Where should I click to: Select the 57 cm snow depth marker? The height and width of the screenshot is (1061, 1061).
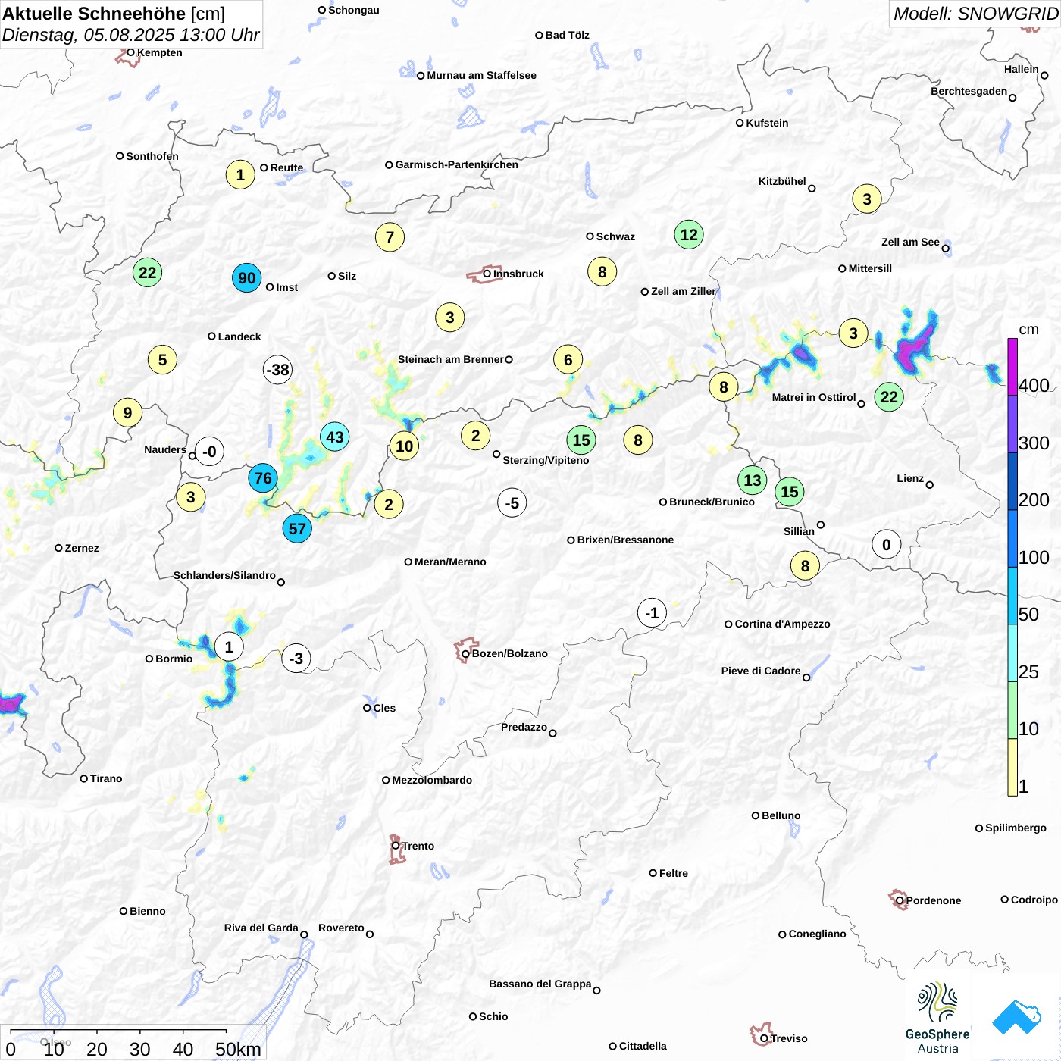[297, 529]
